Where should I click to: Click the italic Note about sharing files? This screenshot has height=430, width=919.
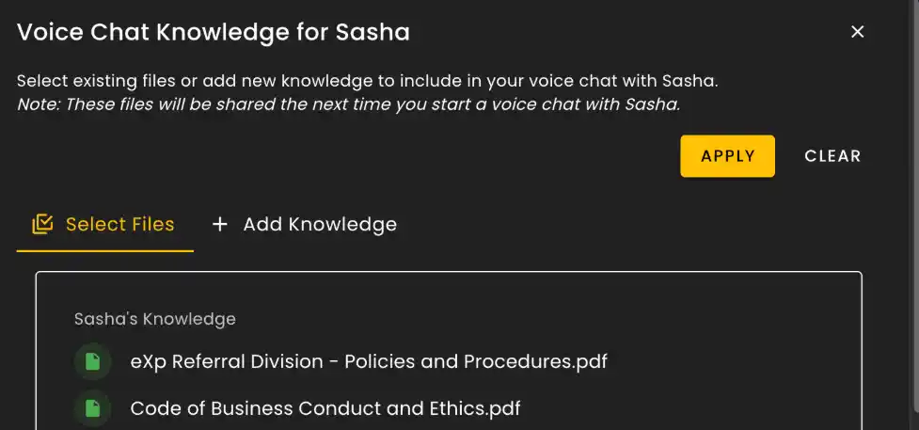point(348,104)
